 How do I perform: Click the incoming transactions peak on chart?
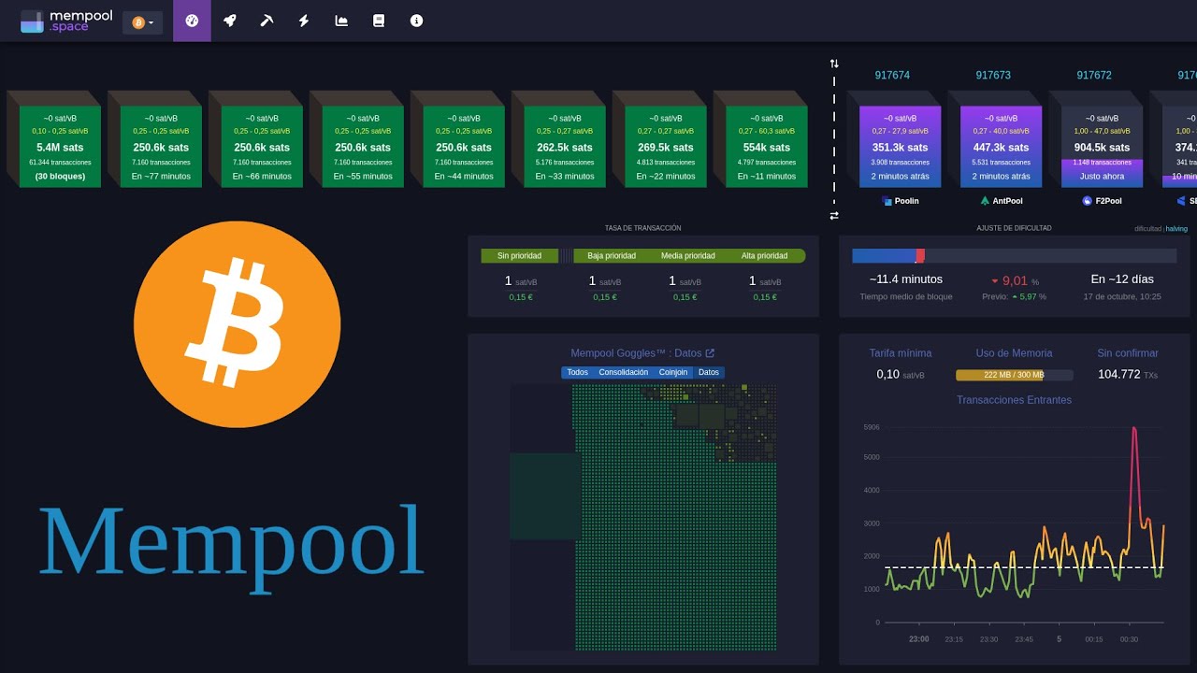tap(1134, 429)
